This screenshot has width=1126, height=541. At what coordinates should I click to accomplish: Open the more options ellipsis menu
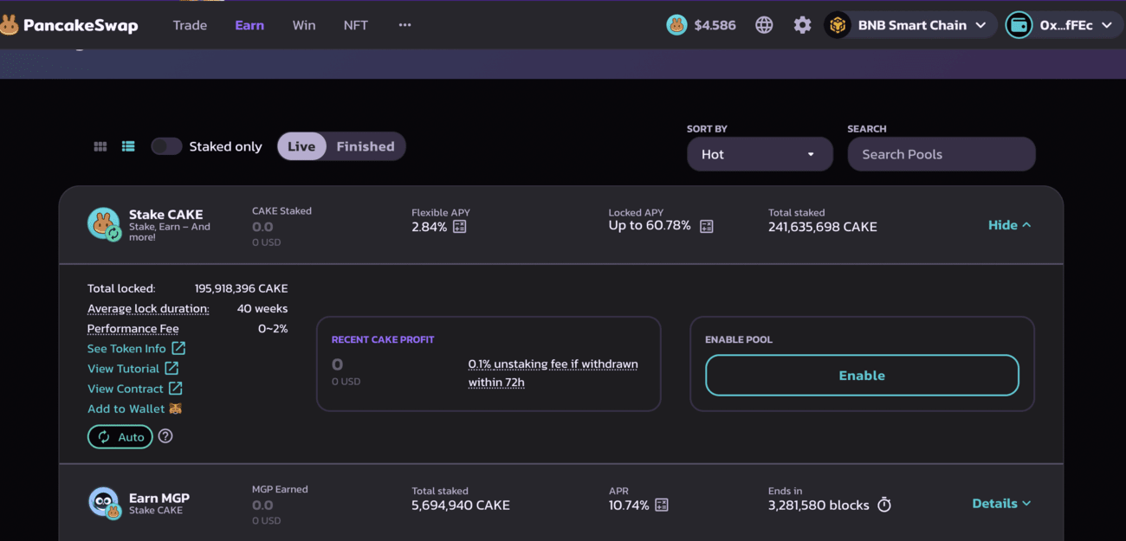click(404, 25)
